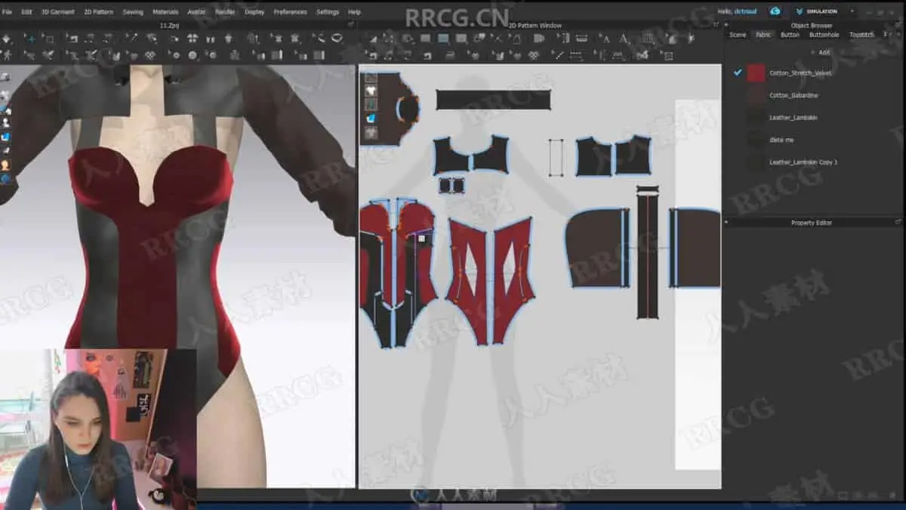Open the Avatar menu
906x510 pixels.
coord(196,12)
